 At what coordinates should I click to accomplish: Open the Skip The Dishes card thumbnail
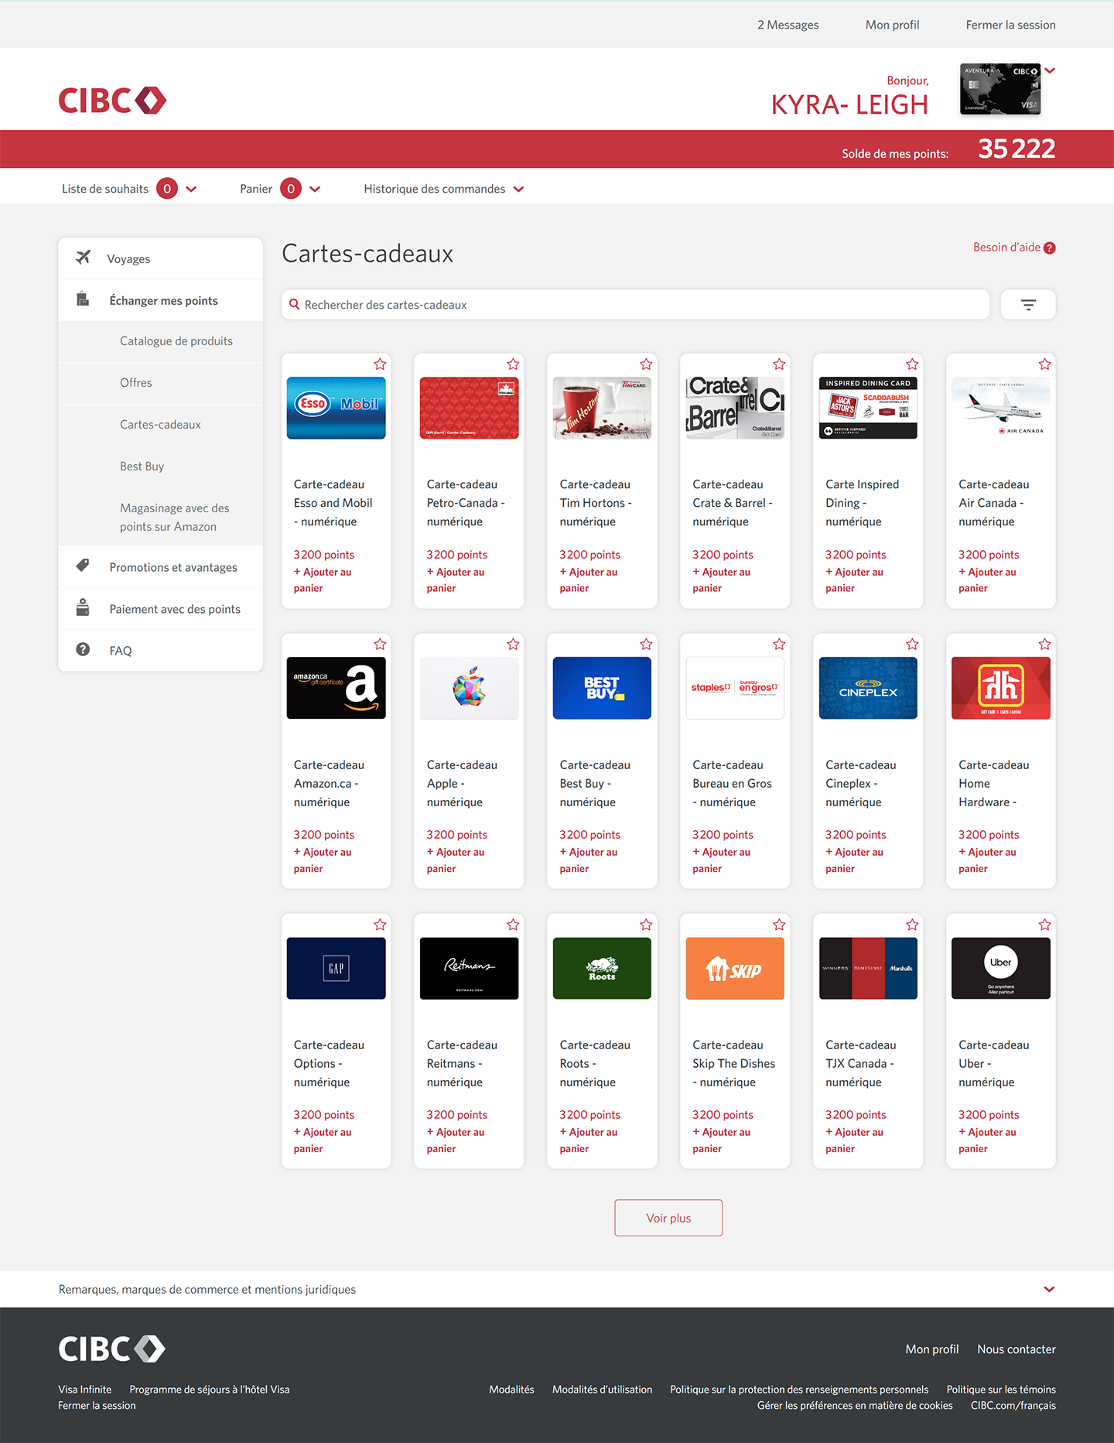click(x=735, y=968)
